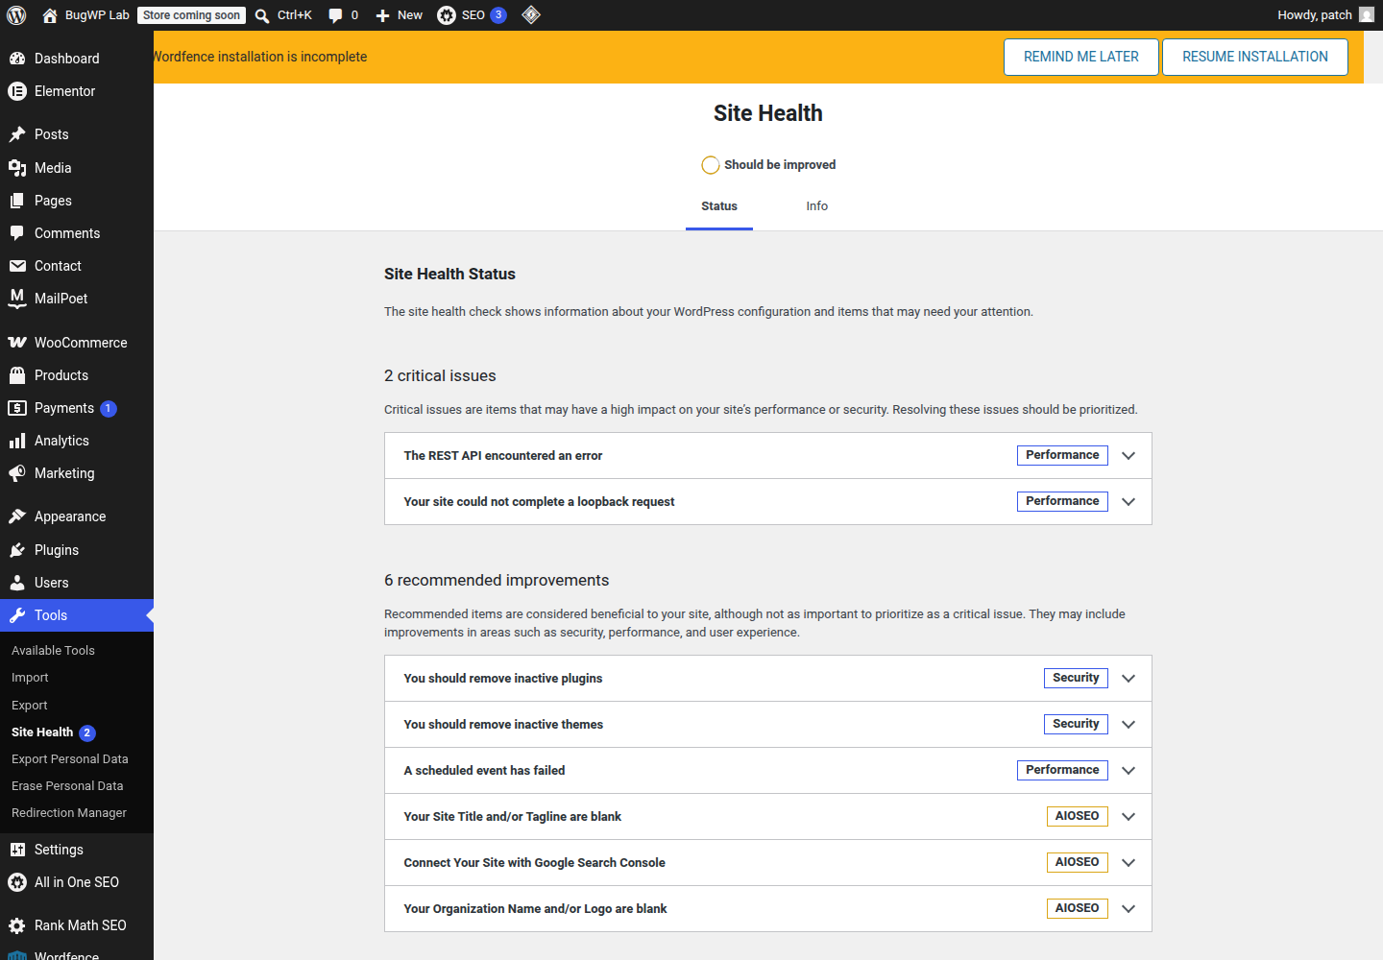Click the AIOSEO tag on Google Search Console row
1383x960 pixels.
click(x=1077, y=863)
